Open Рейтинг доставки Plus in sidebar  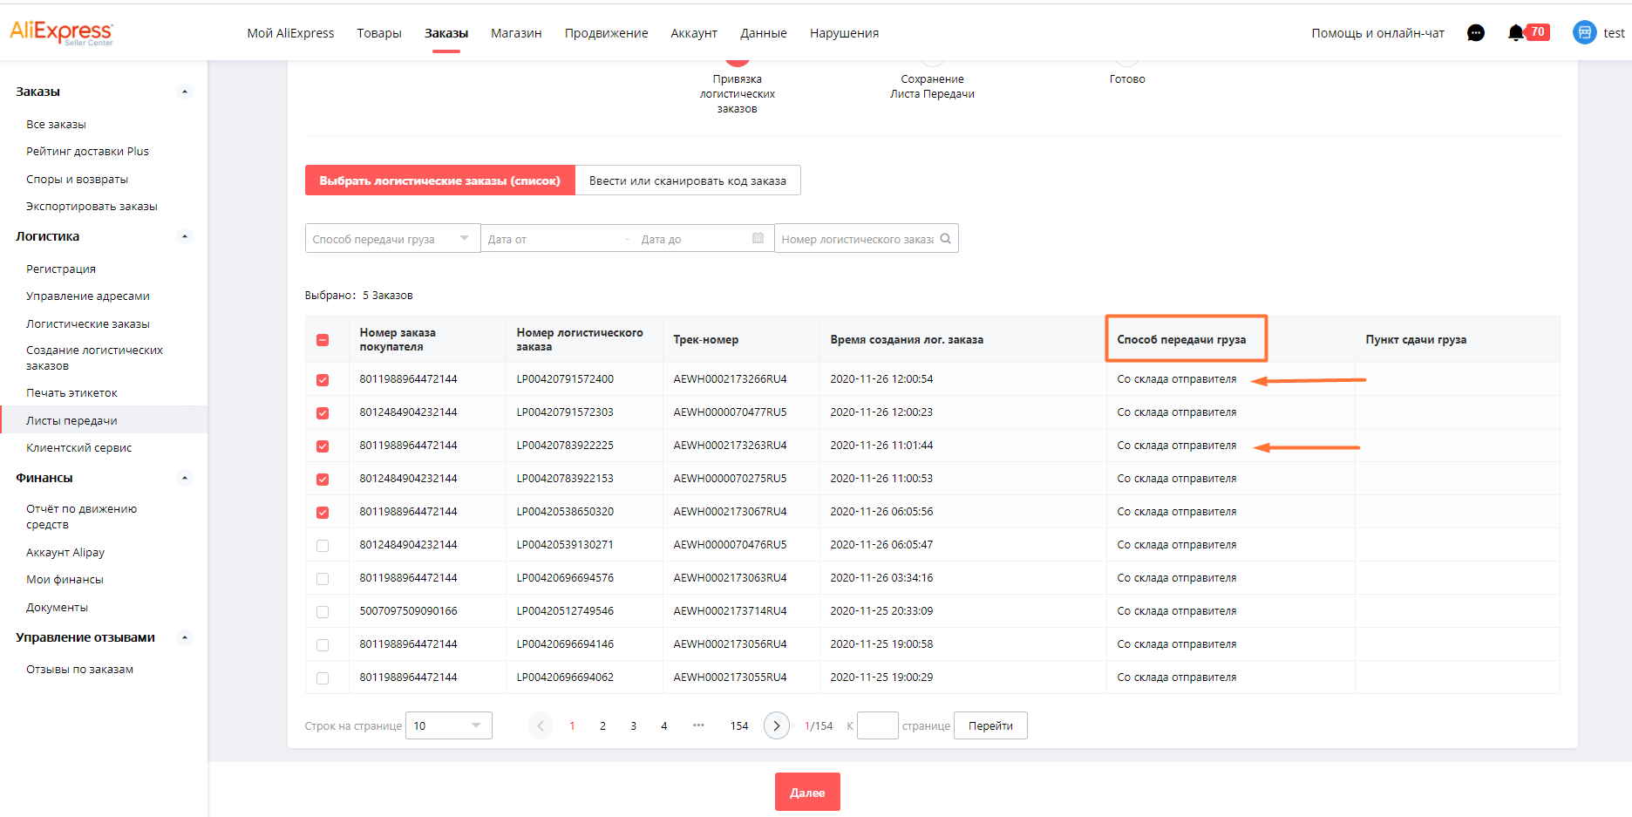[87, 151]
